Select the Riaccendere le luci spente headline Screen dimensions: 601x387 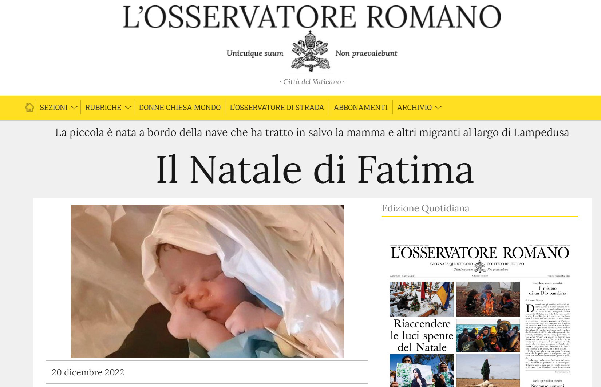422,335
